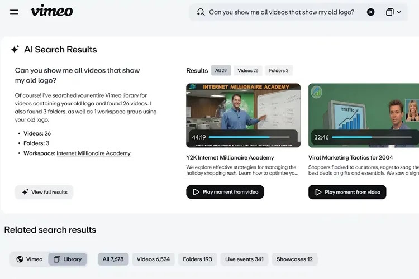The height and width of the screenshot is (279, 419).
Task: Filter related results by Videos 6,524
Action: [x=153, y=259]
